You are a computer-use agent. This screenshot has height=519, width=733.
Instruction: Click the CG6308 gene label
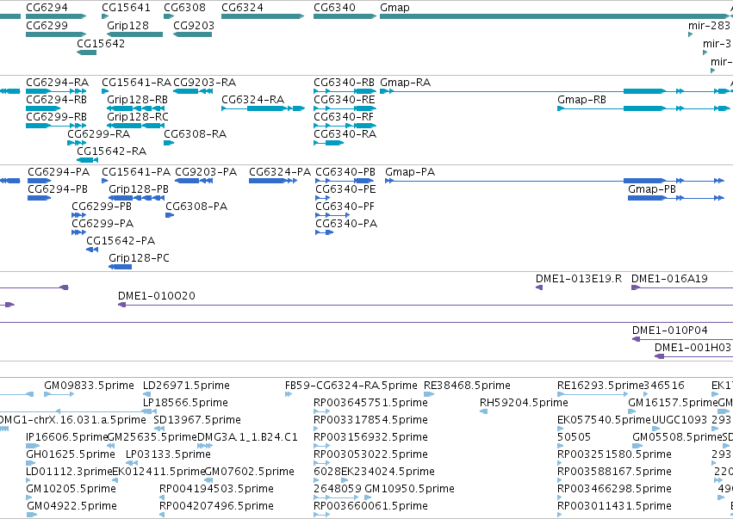tap(184, 8)
